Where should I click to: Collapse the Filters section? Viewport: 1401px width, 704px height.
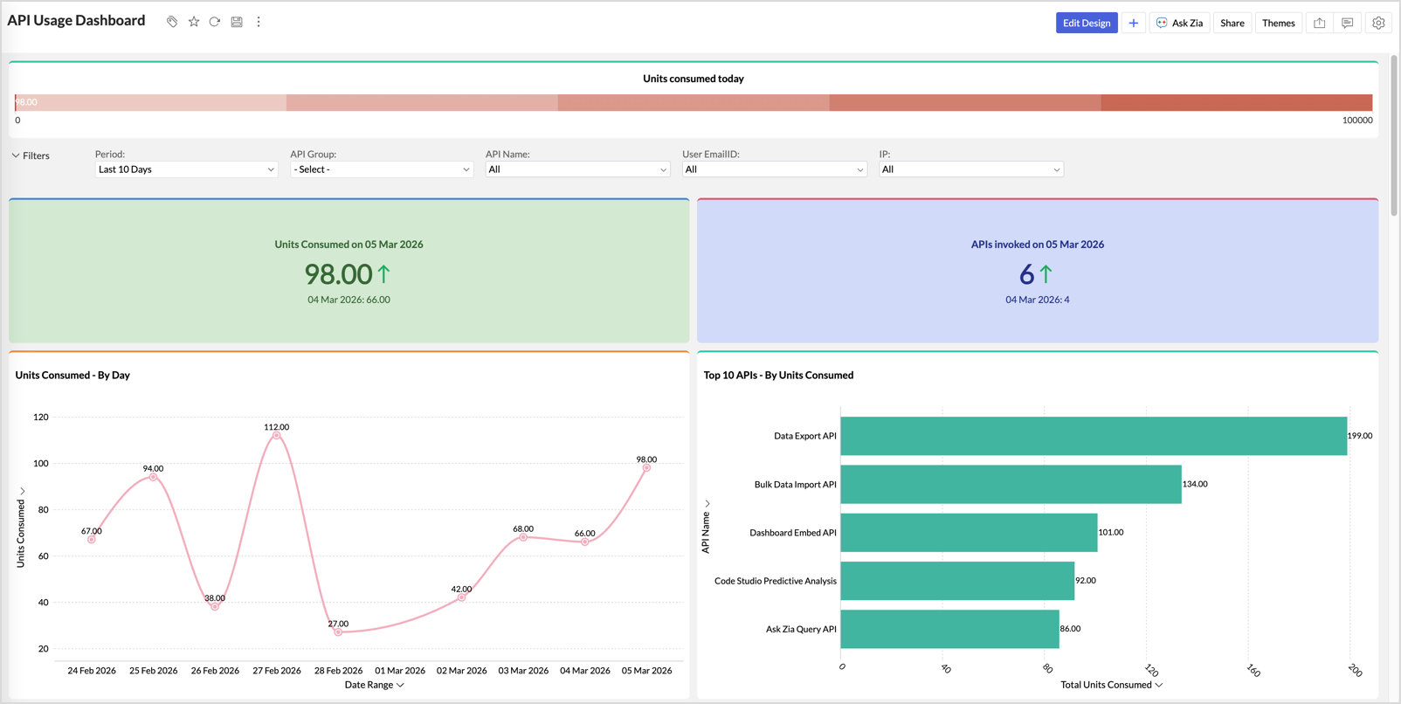(31, 155)
